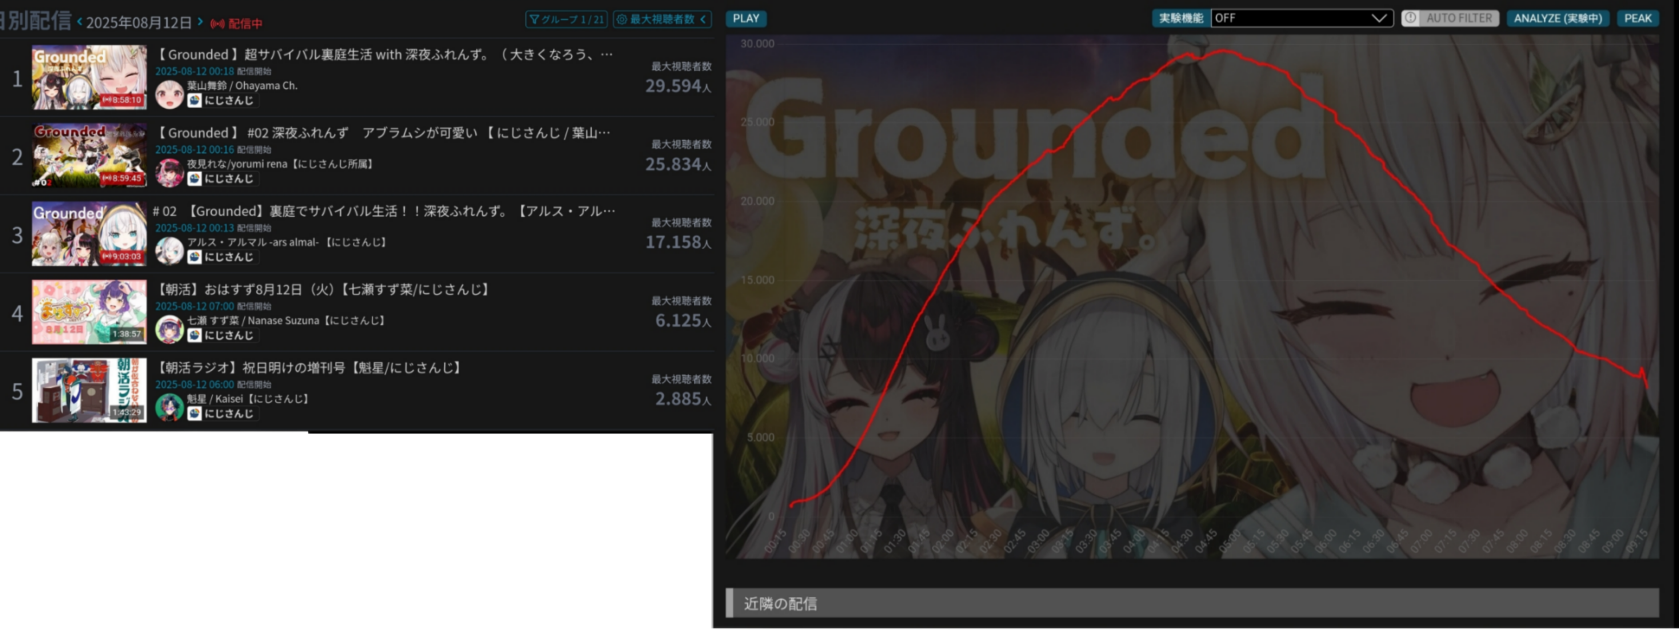Open the おはすず rank 4 stream thumbnail
Screen dimensions: 1679x632
89,312
